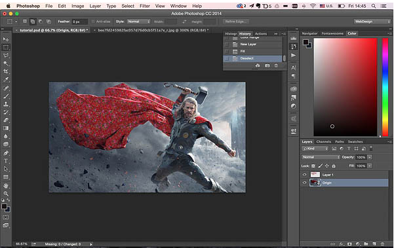This screenshot has width=394, height=248.
Task: Select the Brush tool
Action: click(6, 96)
